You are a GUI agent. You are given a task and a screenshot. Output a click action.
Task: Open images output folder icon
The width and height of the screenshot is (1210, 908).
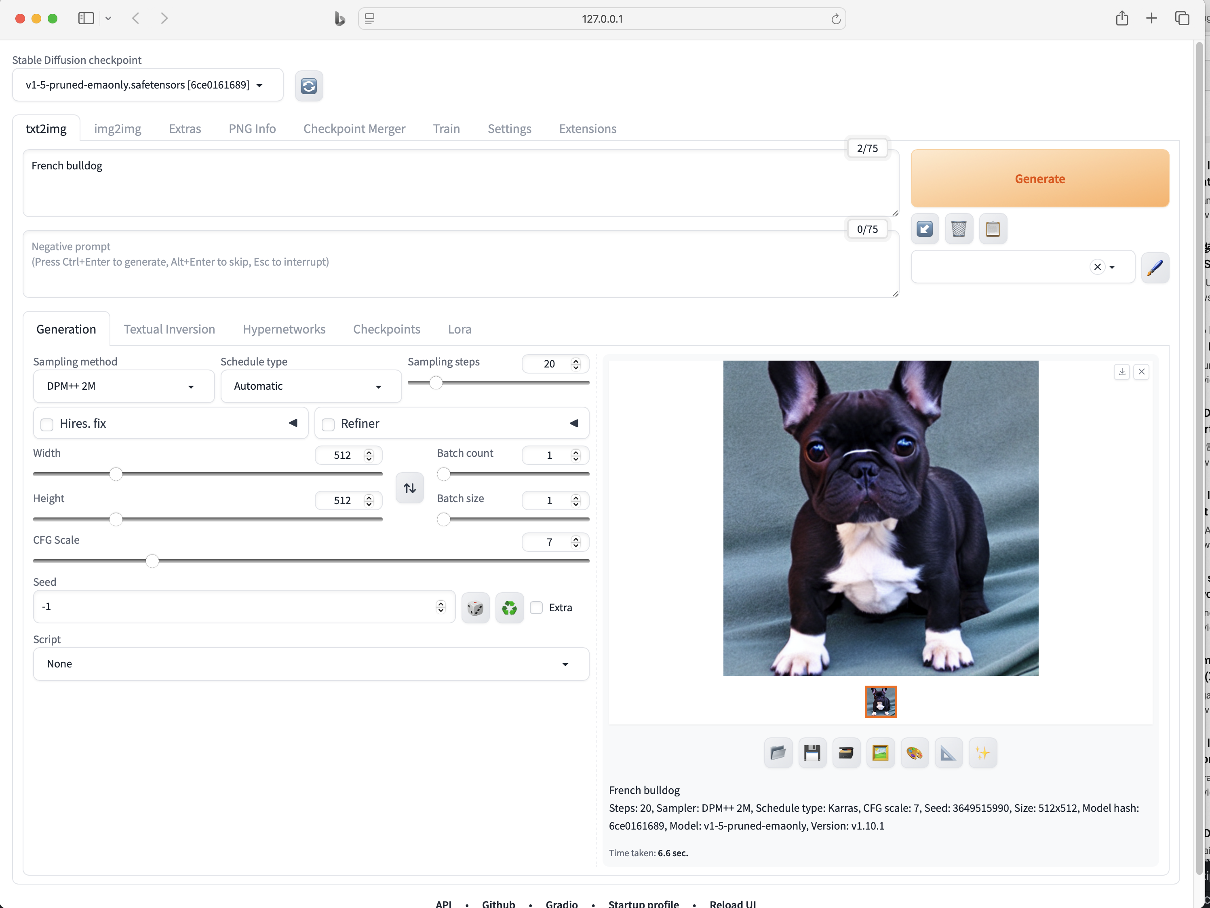(778, 753)
